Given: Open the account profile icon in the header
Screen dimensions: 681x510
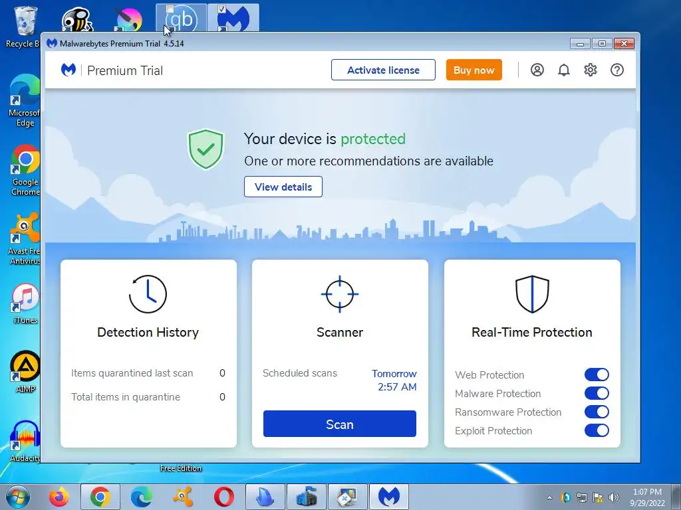Looking at the screenshot, I should [x=537, y=70].
